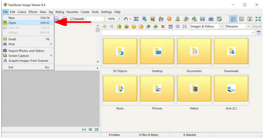Switch to full screen view icon
The width and height of the screenshot is (264, 139).
(x=258, y=19)
